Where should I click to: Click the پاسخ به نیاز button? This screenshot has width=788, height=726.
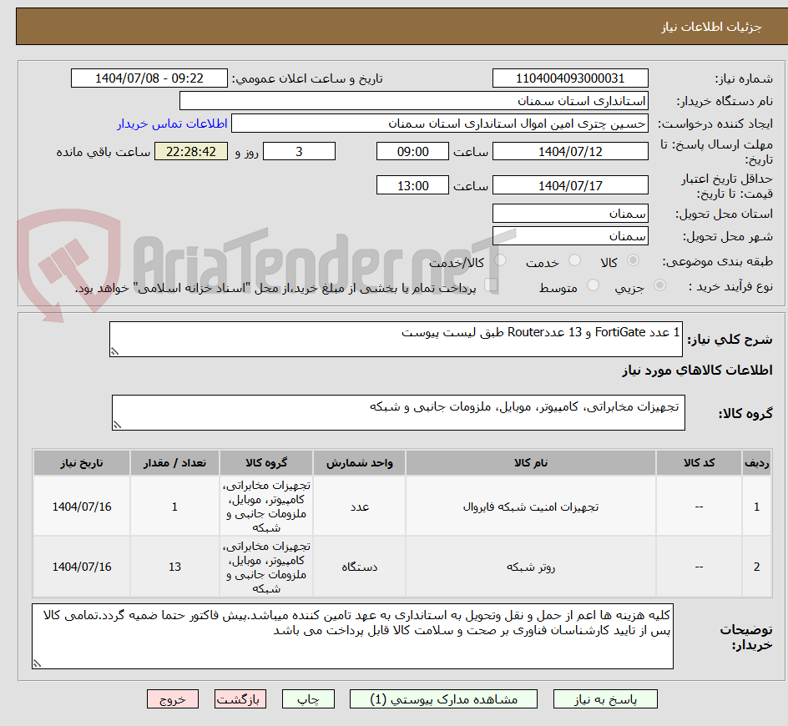[x=605, y=699]
